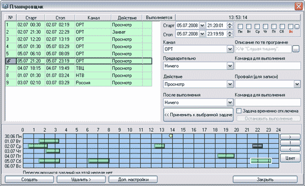Tick the Сб (Saturday) weekday checkbox
The width and height of the screenshot is (305, 186).
282,26
